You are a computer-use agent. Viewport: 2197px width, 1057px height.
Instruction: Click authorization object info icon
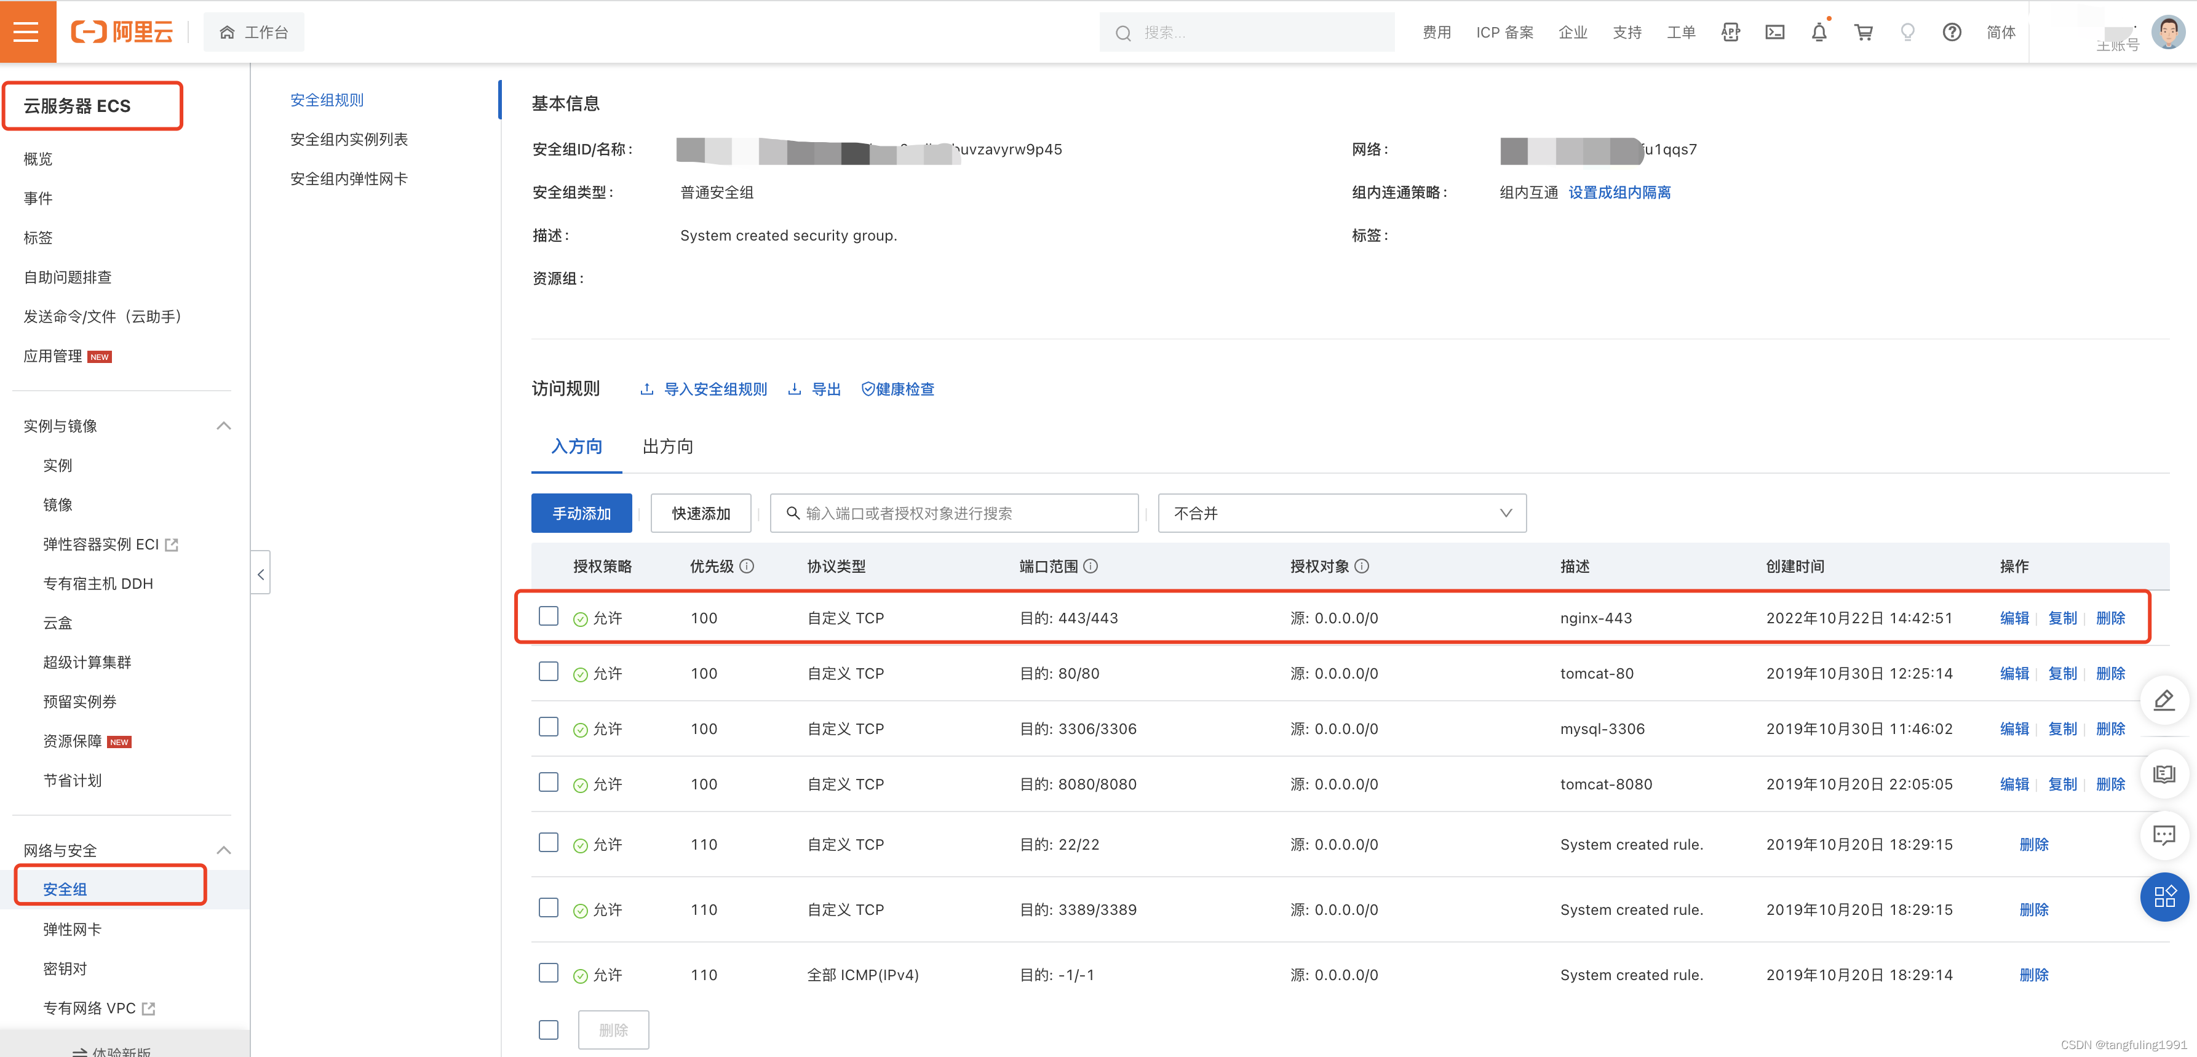coord(1362,567)
